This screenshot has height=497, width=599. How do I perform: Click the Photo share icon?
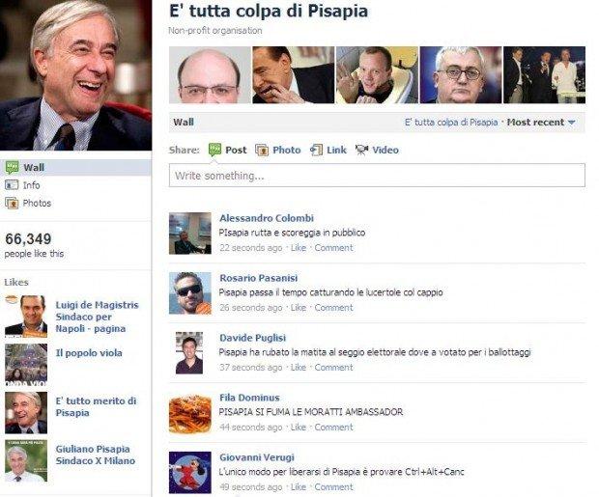click(x=262, y=150)
